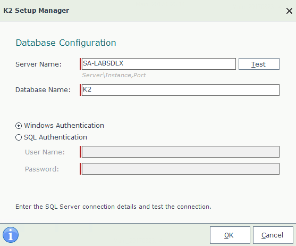Image resolution: width=296 pixels, height=246 pixels.
Task: Click the Database Name label
Action: coord(43,90)
